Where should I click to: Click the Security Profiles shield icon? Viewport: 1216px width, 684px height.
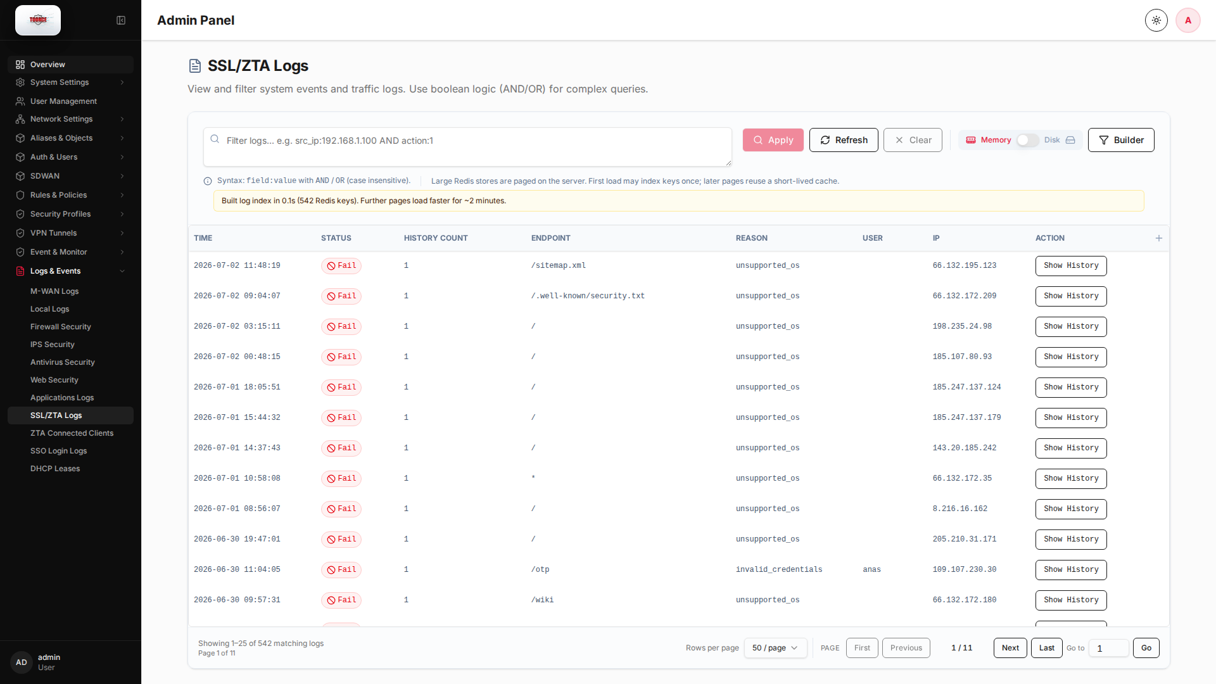tap(20, 214)
